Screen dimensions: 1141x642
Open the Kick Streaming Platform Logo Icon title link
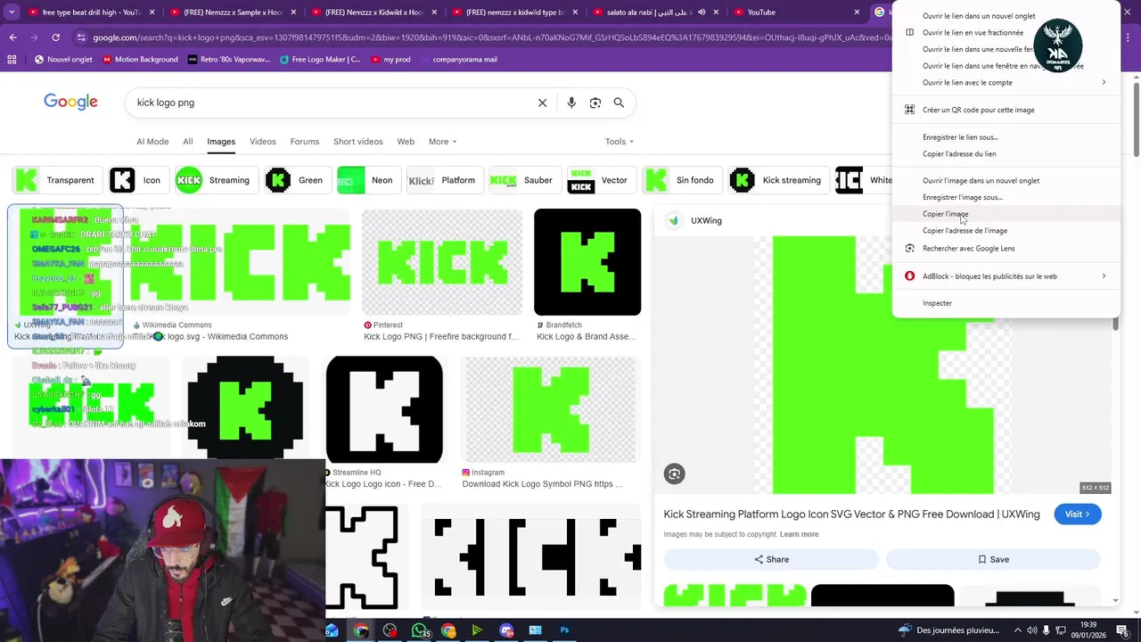click(x=851, y=514)
